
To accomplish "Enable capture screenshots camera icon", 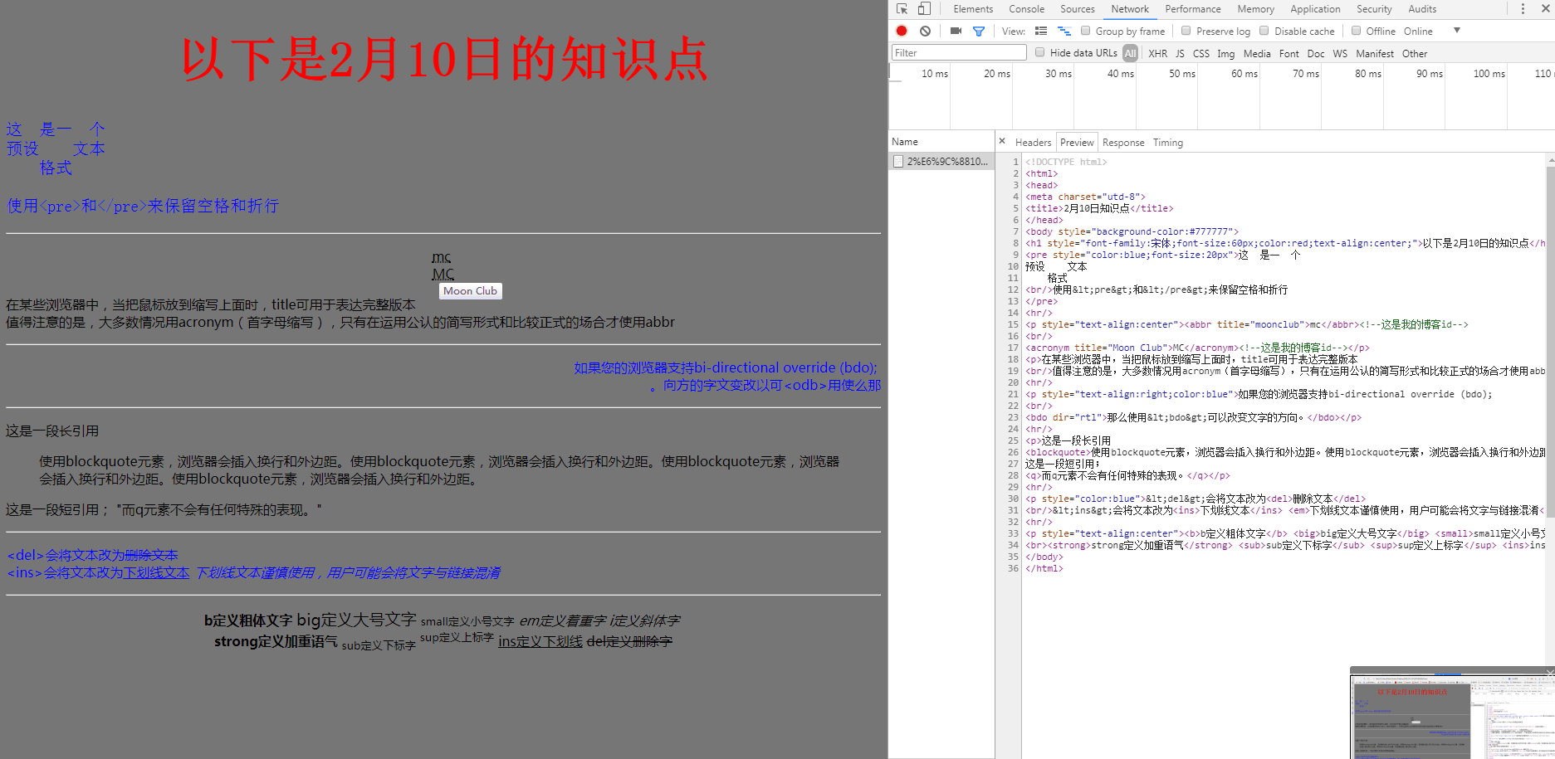I will point(956,31).
